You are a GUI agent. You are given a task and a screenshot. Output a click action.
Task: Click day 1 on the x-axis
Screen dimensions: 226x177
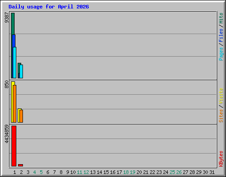point(15,172)
